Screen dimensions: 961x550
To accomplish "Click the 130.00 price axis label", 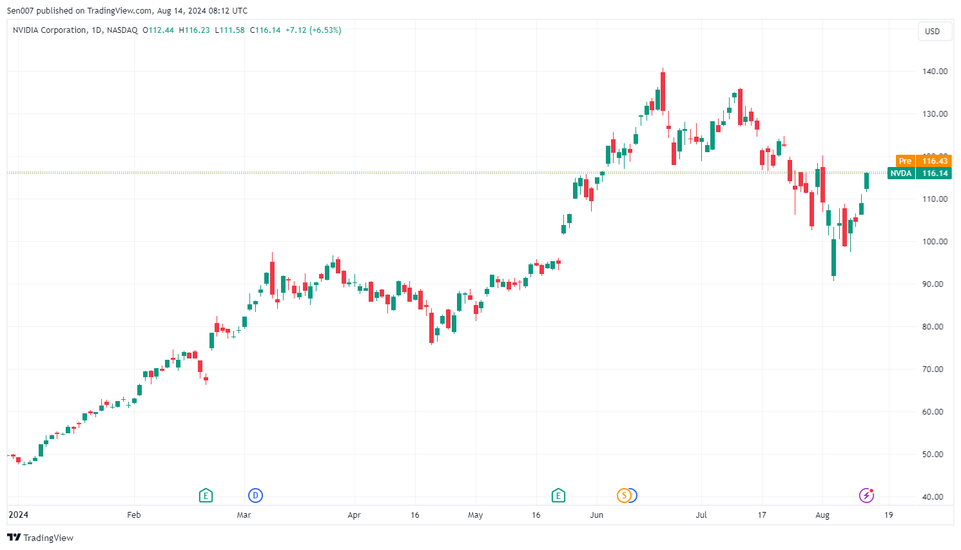I will (x=935, y=113).
